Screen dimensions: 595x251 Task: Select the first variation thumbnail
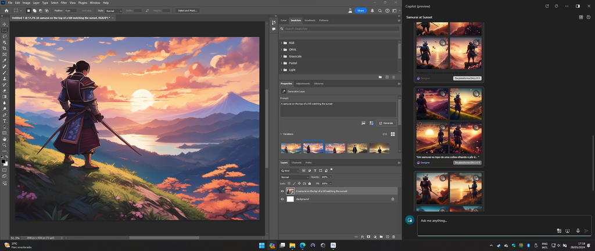pyautogui.click(x=291, y=148)
